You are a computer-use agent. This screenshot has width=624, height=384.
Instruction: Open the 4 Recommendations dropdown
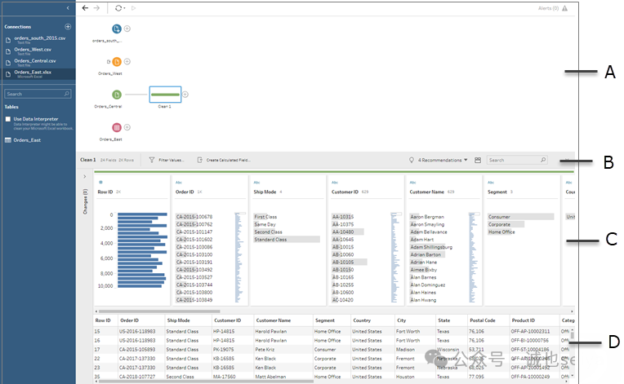pyautogui.click(x=439, y=160)
